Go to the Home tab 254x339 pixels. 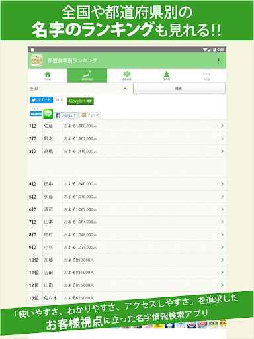[x=48, y=75]
